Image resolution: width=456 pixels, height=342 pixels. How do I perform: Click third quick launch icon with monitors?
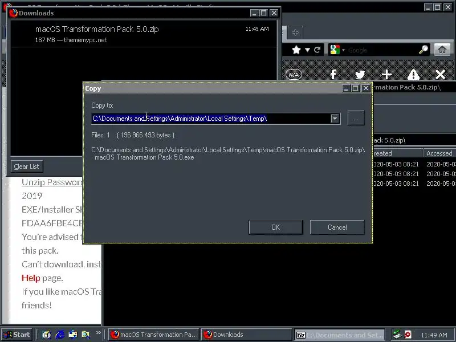(x=73, y=335)
